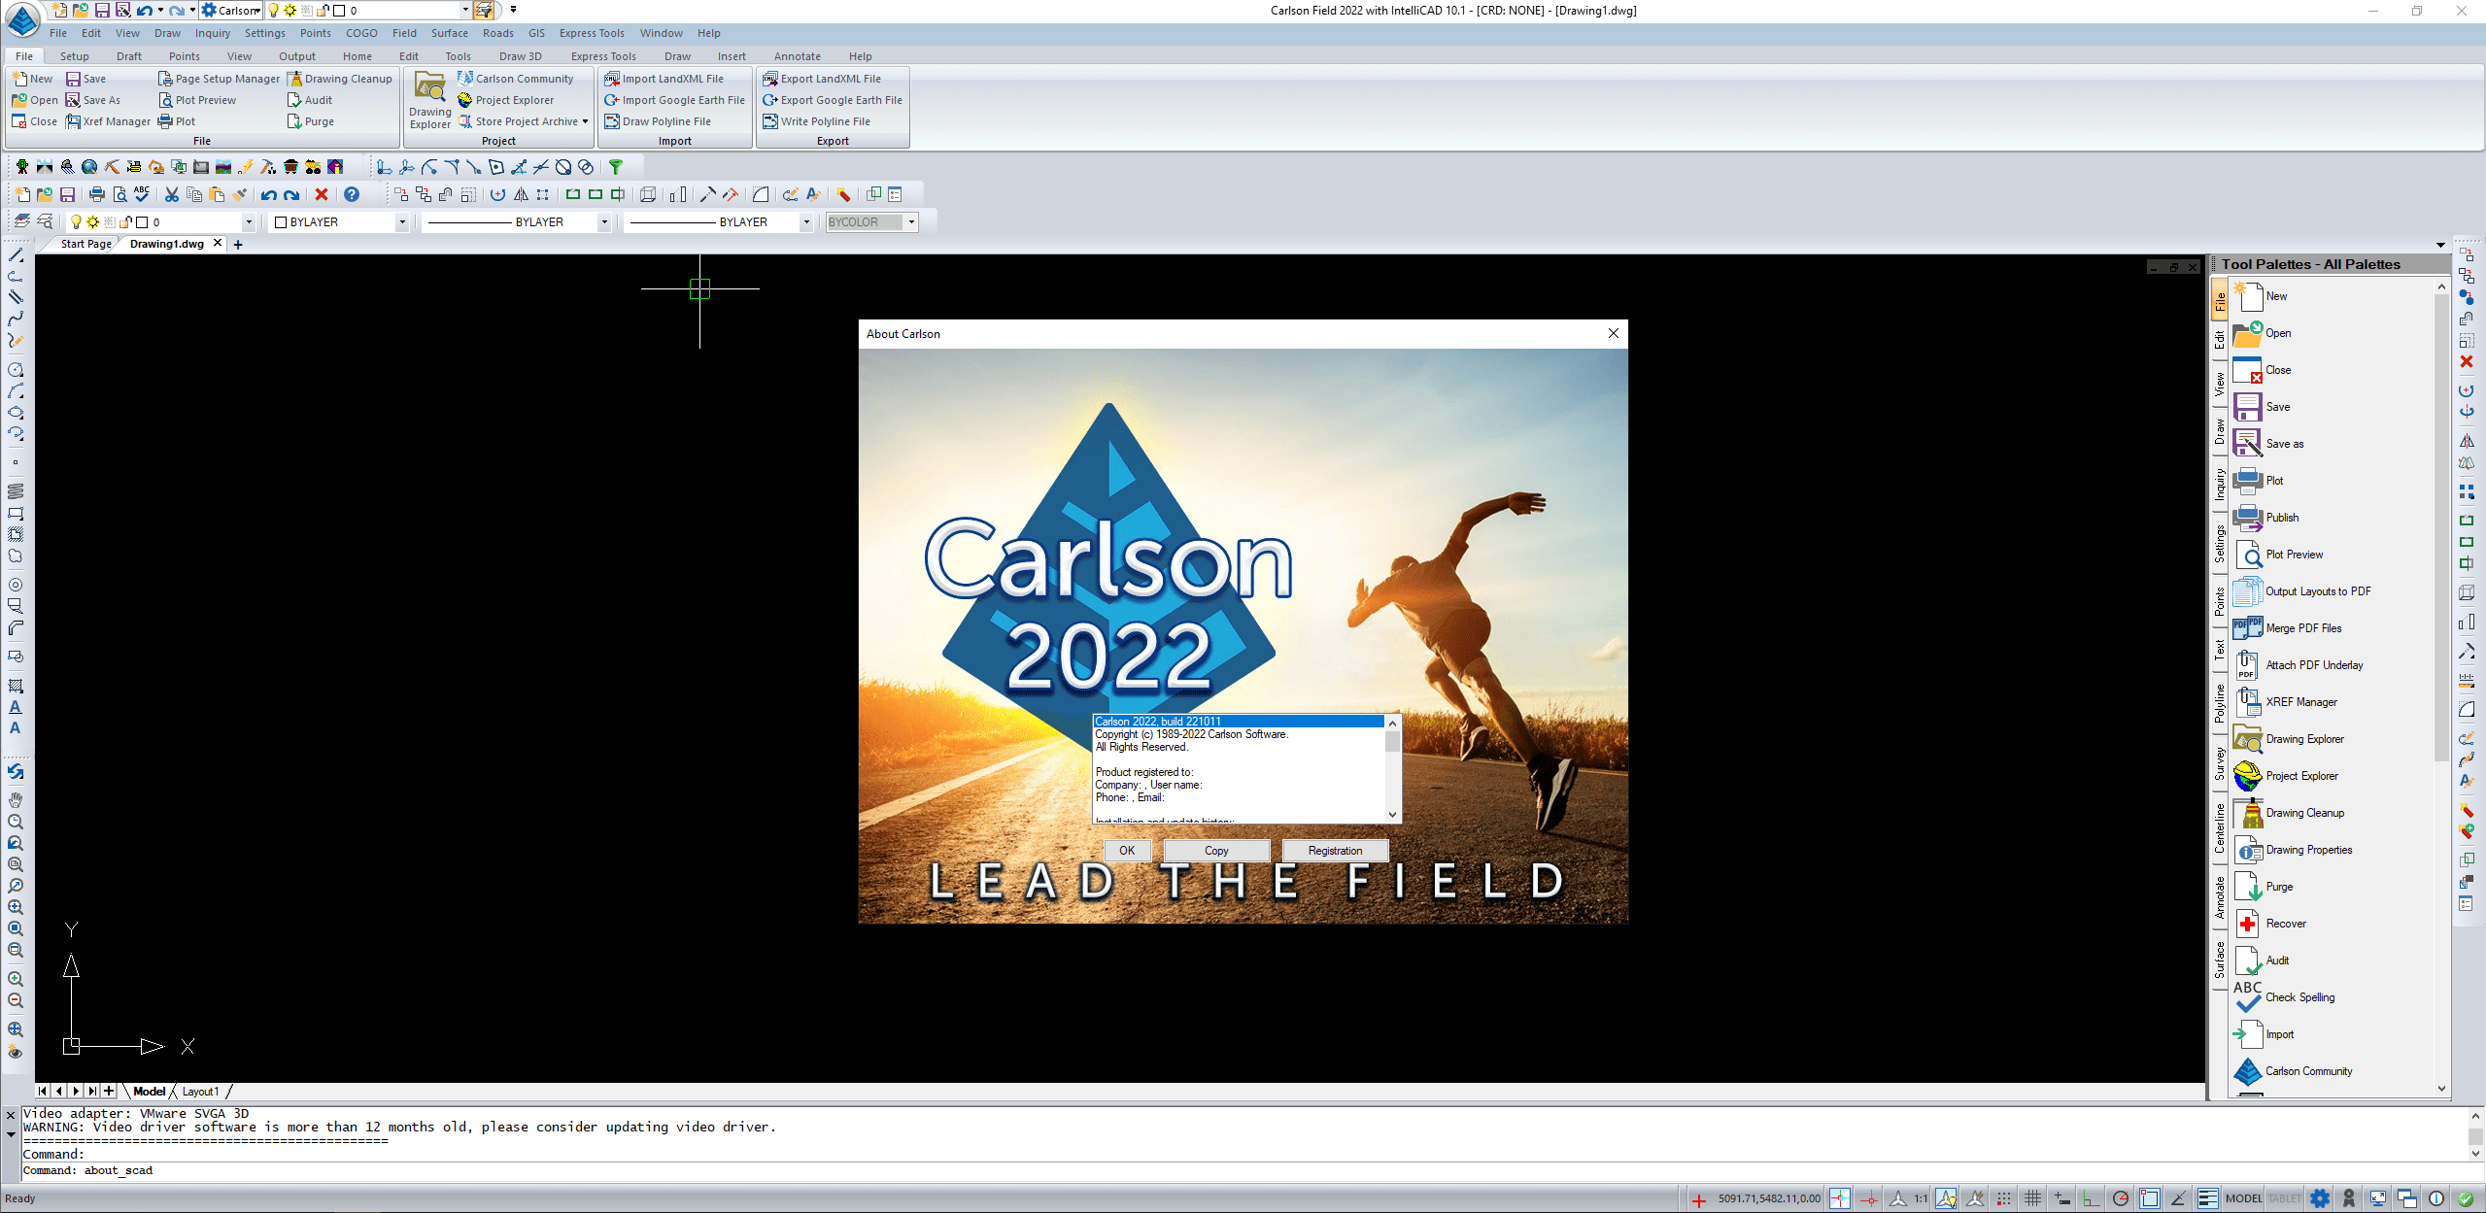Click Recover in the Tool Palettes

[2285, 924]
